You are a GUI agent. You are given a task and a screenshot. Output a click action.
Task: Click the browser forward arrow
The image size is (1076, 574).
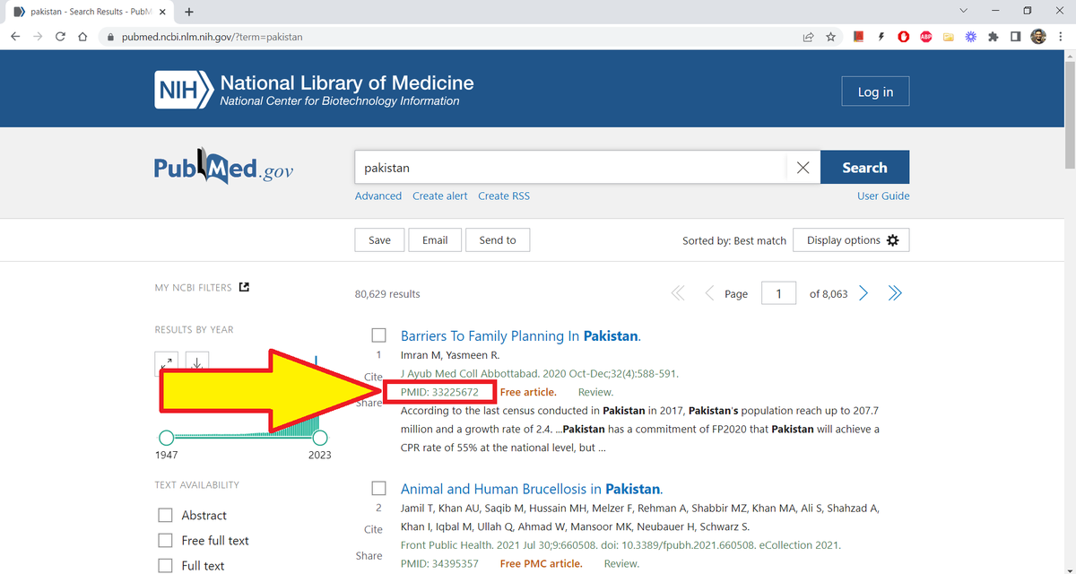point(38,37)
